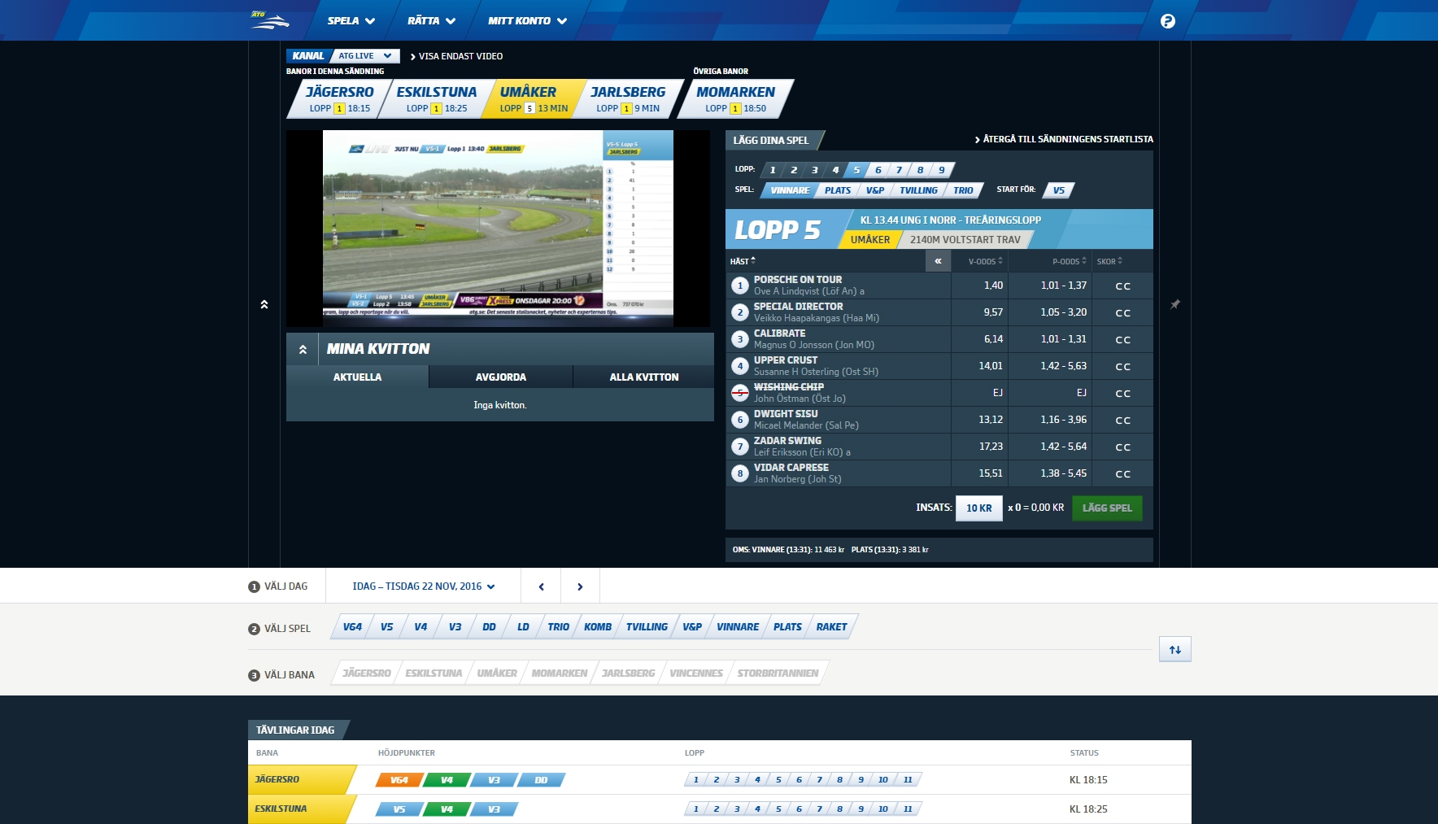The height and width of the screenshot is (824, 1438).
Task: Collapse video panel with double chevron icon
Action: coord(264,304)
